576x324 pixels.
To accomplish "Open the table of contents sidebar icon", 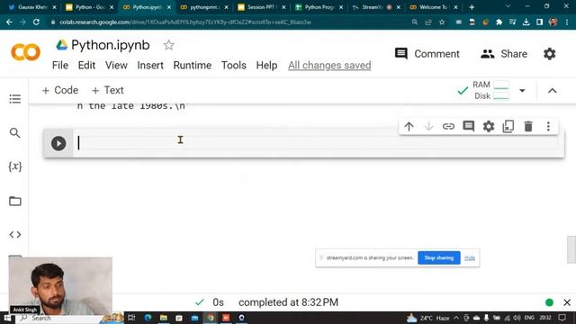I will [x=15, y=99].
